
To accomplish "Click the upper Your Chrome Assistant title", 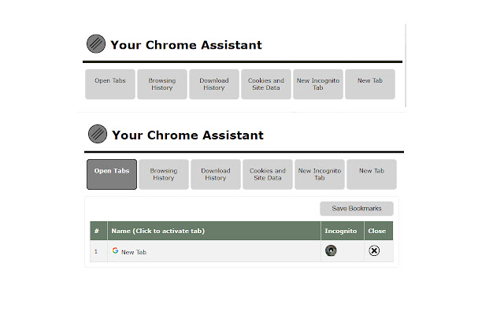I will pos(186,45).
